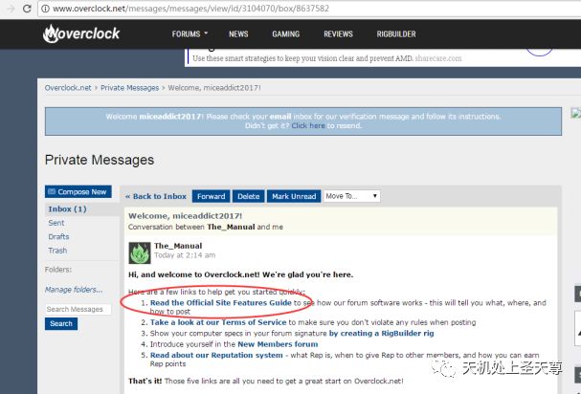Click the blue Search button

coord(61,323)
